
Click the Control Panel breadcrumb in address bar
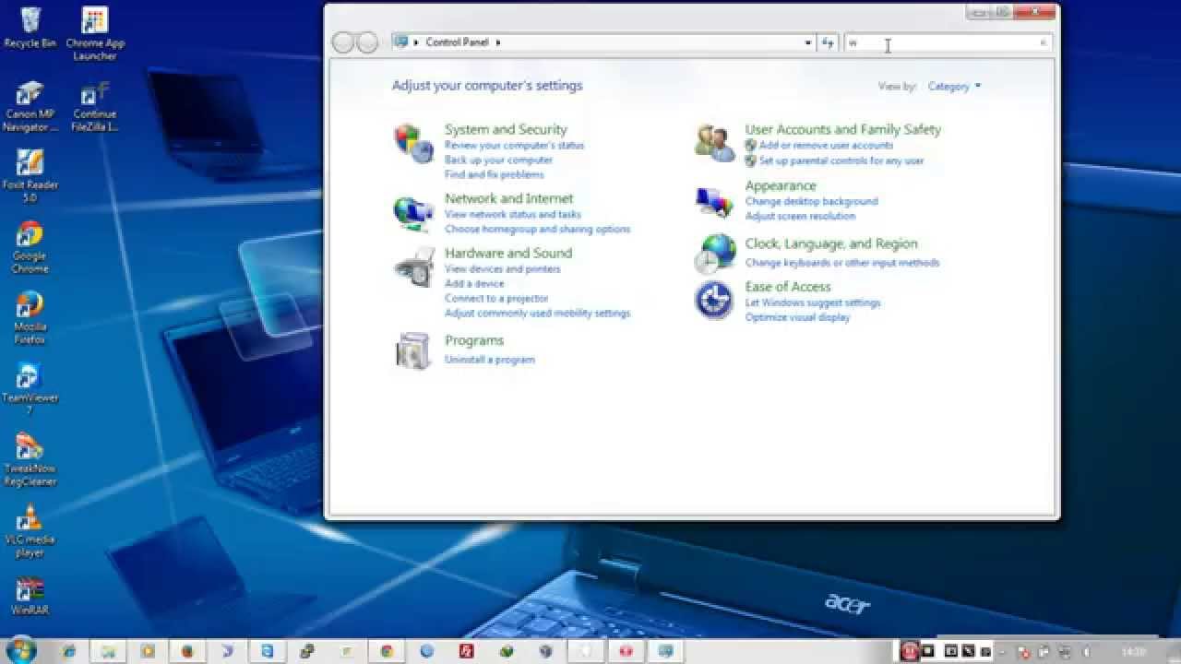click(457, 42)
